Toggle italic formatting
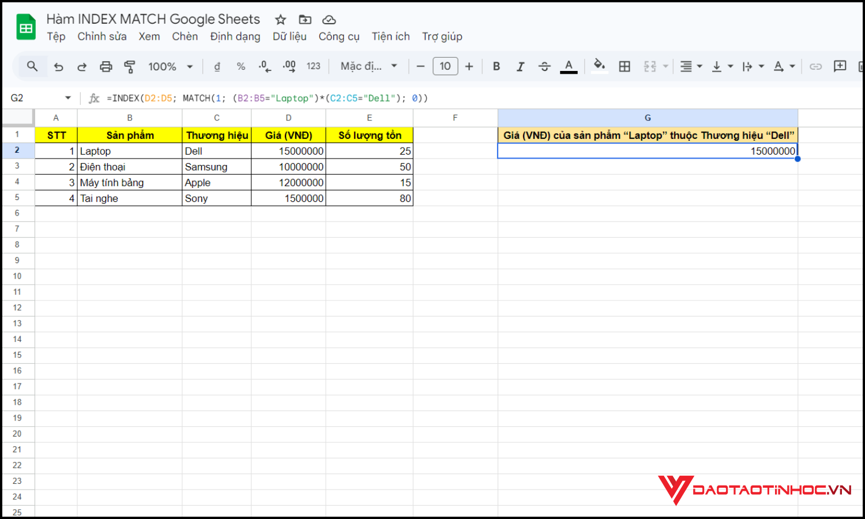865x519 pixels. tap(520, 66)
